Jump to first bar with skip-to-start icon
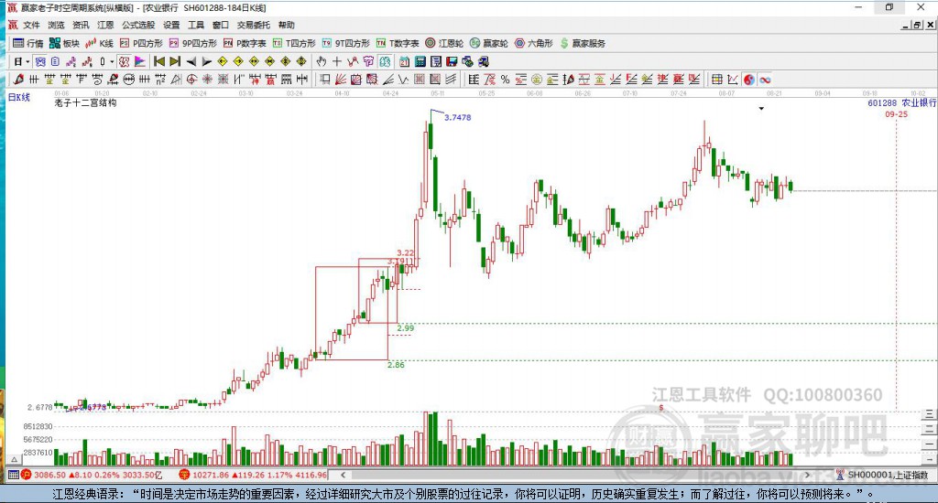Screen dimensions: 938x503 (159, 61)
